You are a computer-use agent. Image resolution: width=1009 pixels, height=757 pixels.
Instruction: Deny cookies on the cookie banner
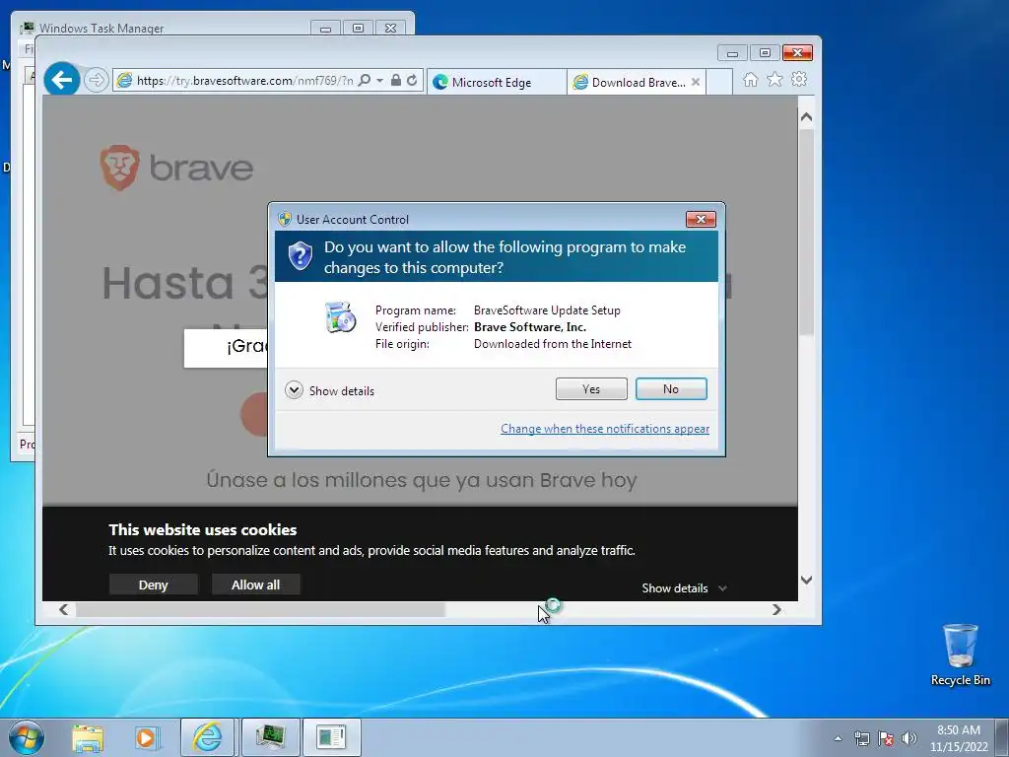click(153, 585)
